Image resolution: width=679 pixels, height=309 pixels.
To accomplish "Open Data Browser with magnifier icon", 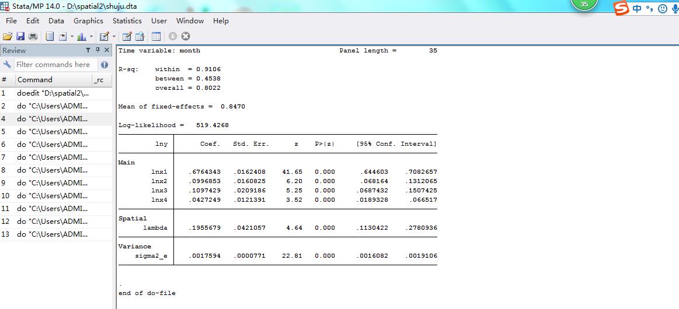I will point(140,36).
